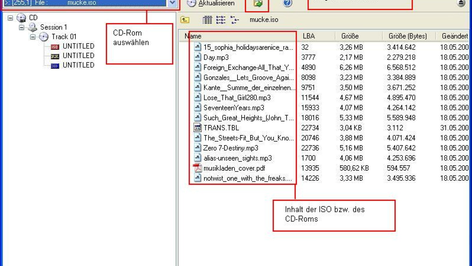Switch to details list view icon

(207, 20)
